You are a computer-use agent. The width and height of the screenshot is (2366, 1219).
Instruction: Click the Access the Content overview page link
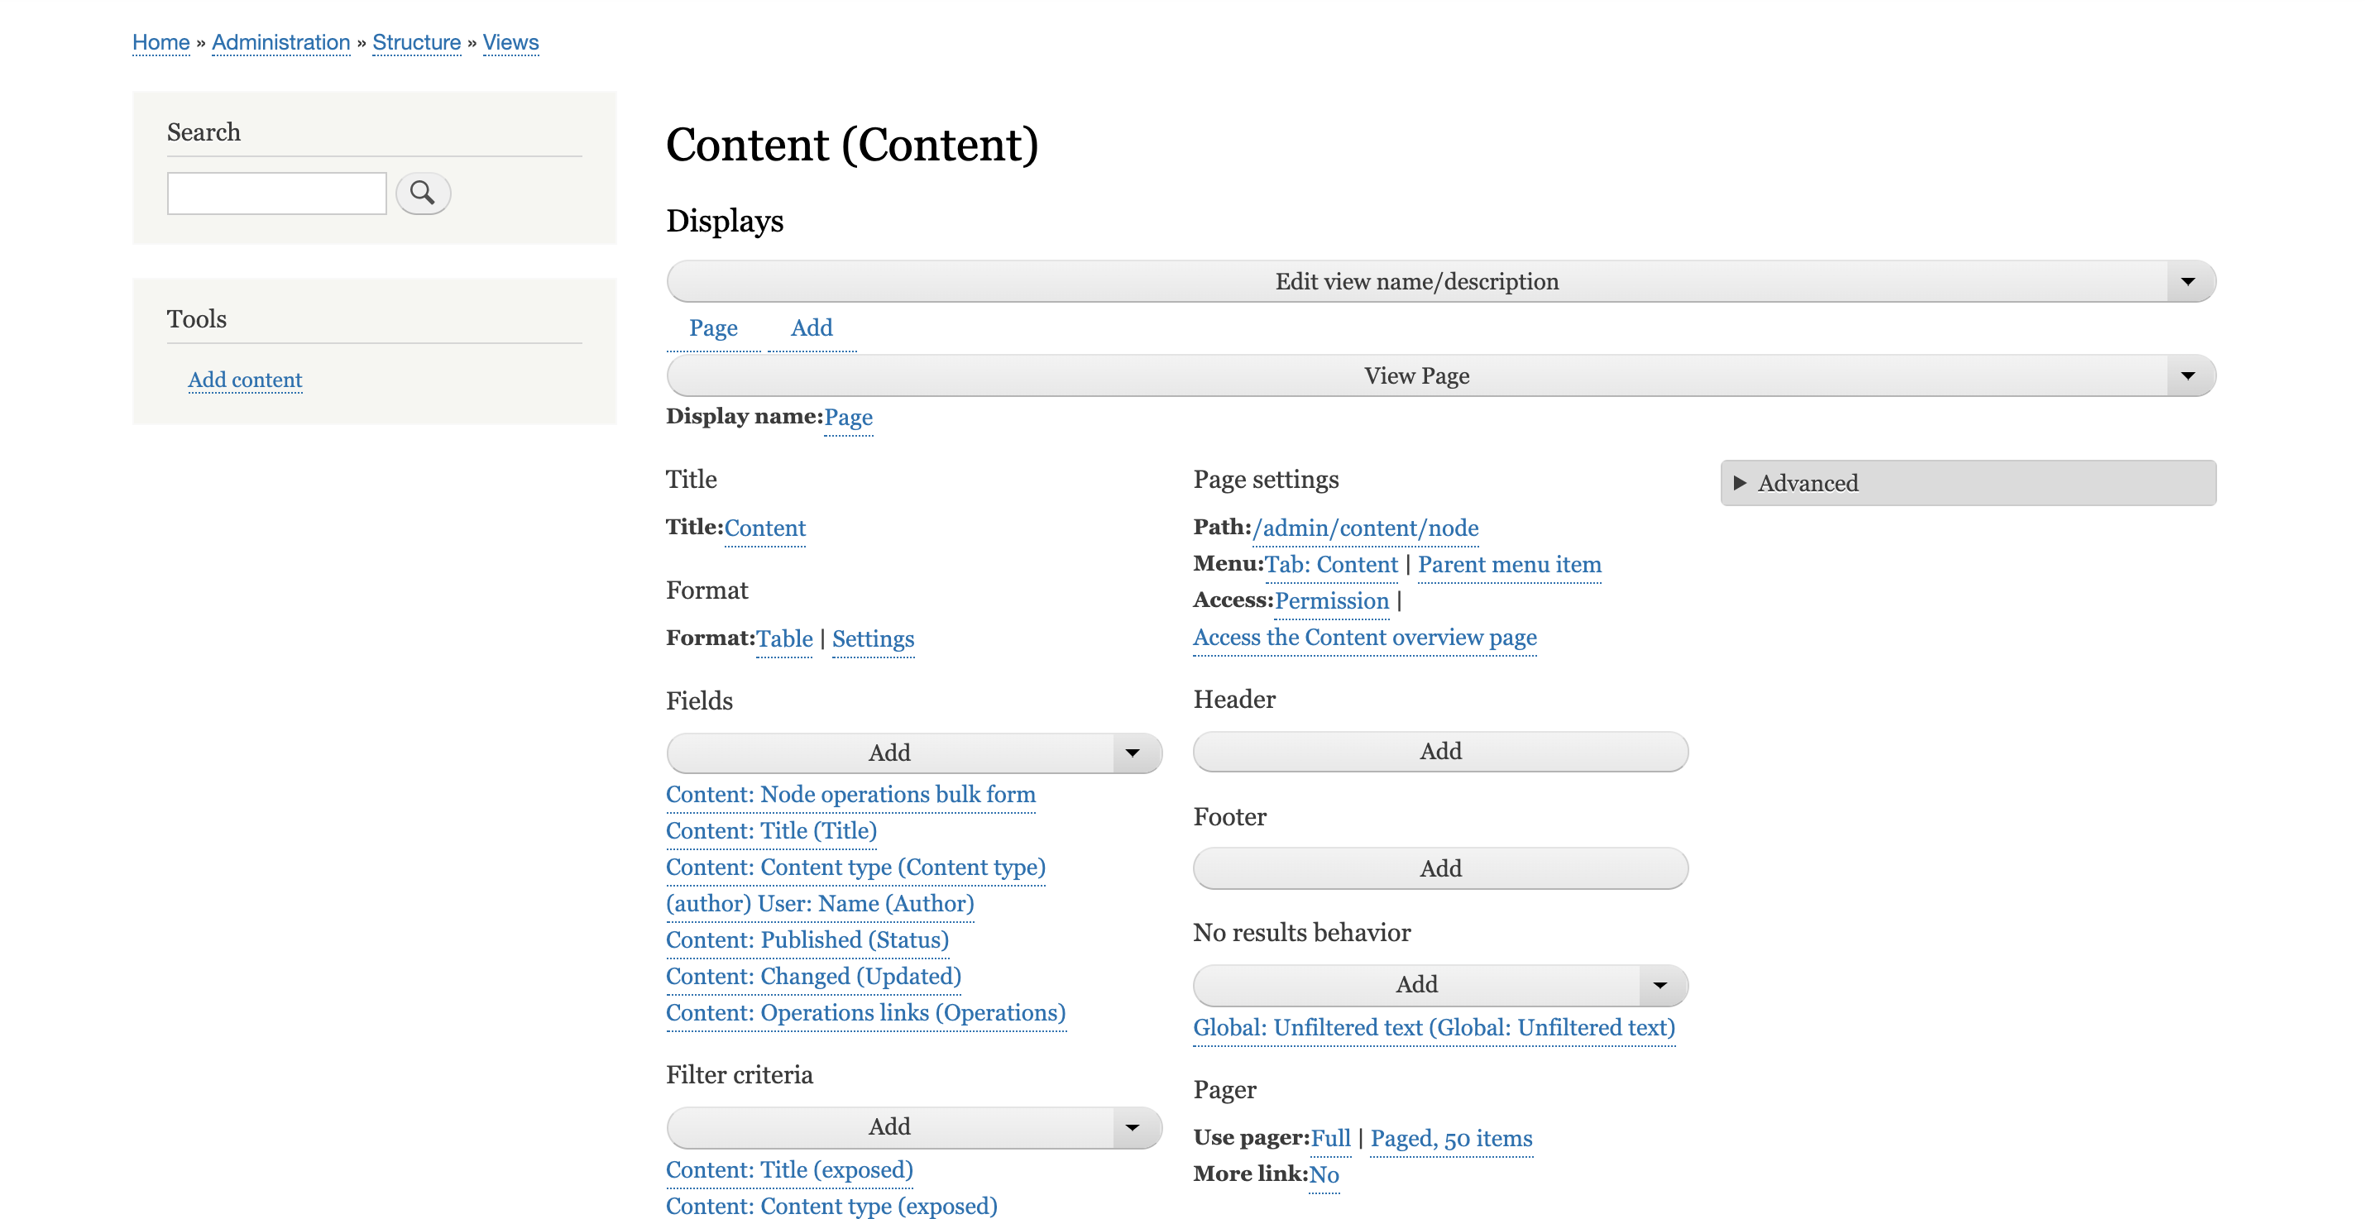(1365, 637)
